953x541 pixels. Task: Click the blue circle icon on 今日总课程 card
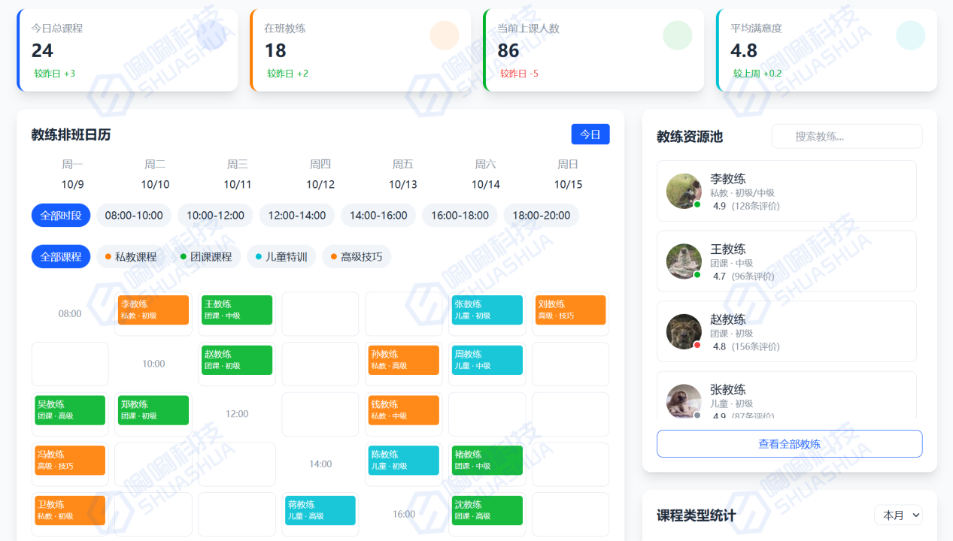coord(211,35)
